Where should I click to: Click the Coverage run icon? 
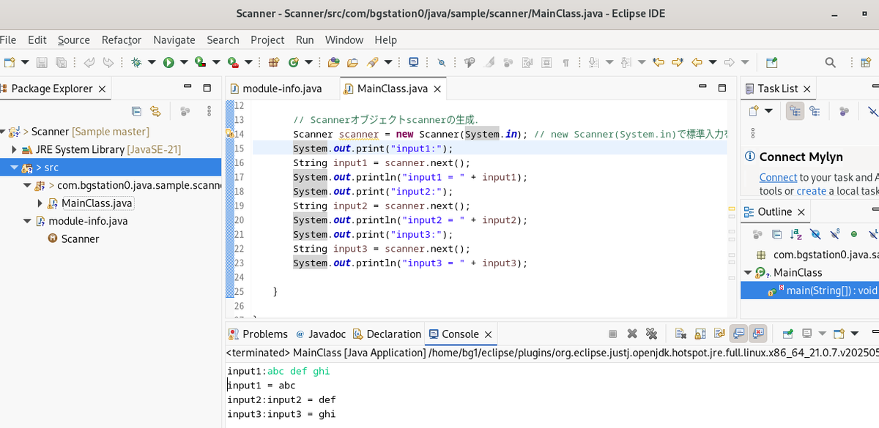pyautogui.click(x=199, y=63)
